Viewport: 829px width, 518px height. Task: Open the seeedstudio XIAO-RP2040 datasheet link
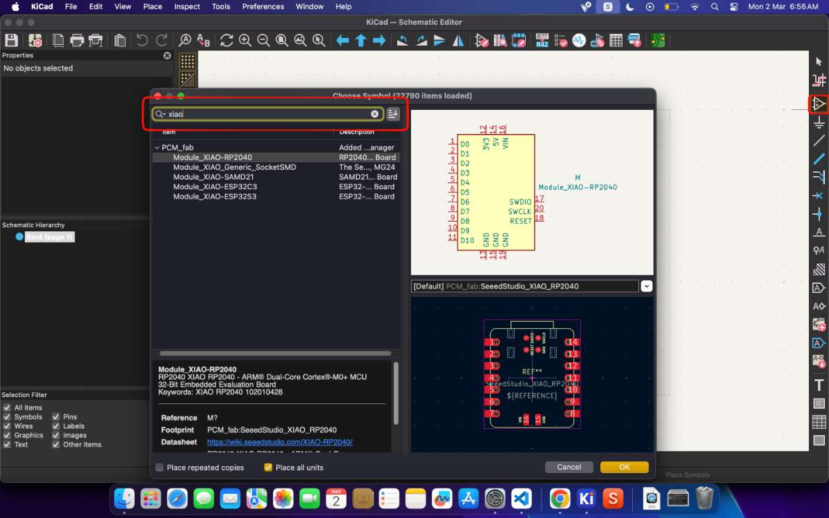coord(280,442)
